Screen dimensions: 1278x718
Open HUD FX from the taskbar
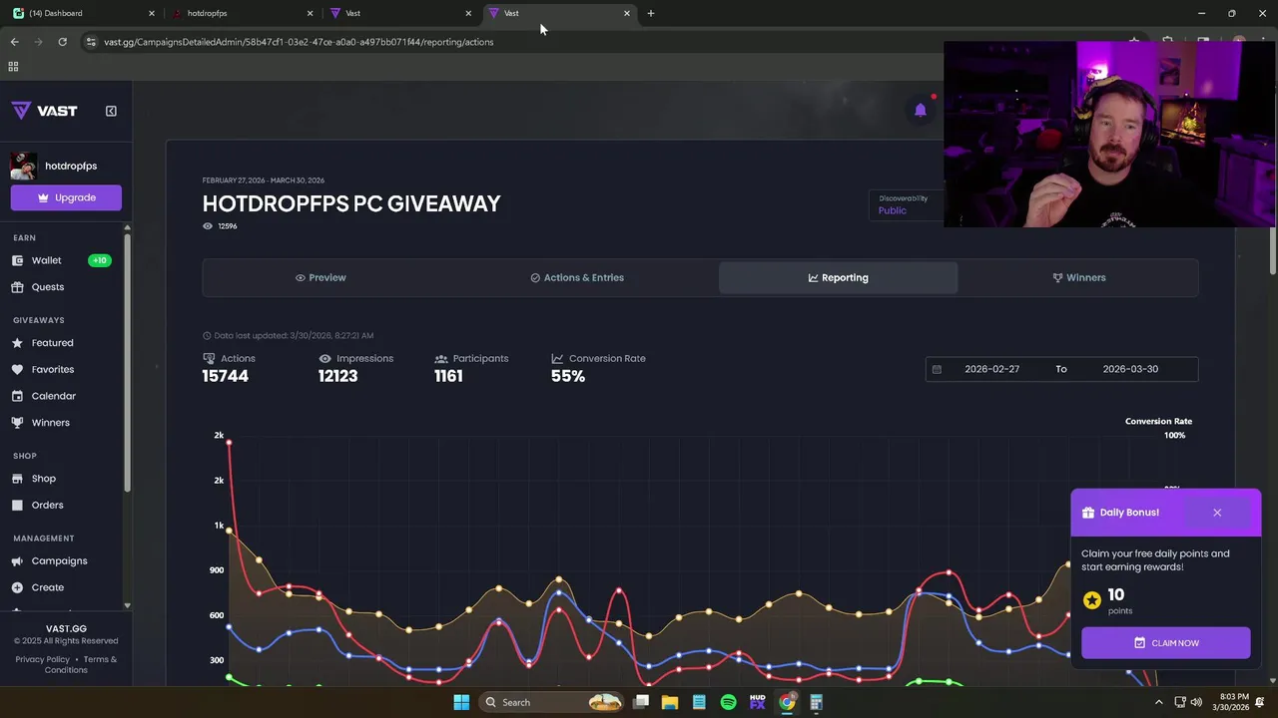click(x=757, y=702)
